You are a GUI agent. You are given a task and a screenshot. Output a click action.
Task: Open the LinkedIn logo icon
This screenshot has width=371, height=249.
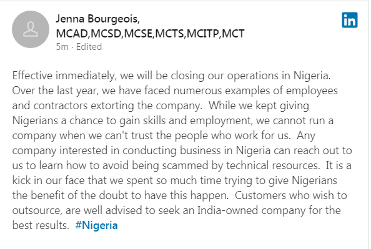point(350,20)
